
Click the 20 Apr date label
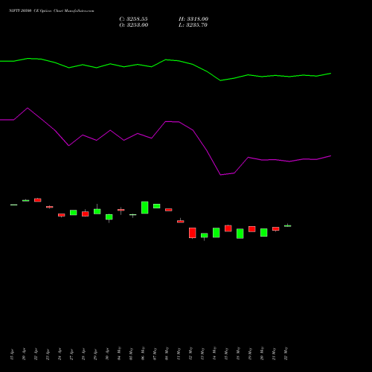click(x=24, y=354)
